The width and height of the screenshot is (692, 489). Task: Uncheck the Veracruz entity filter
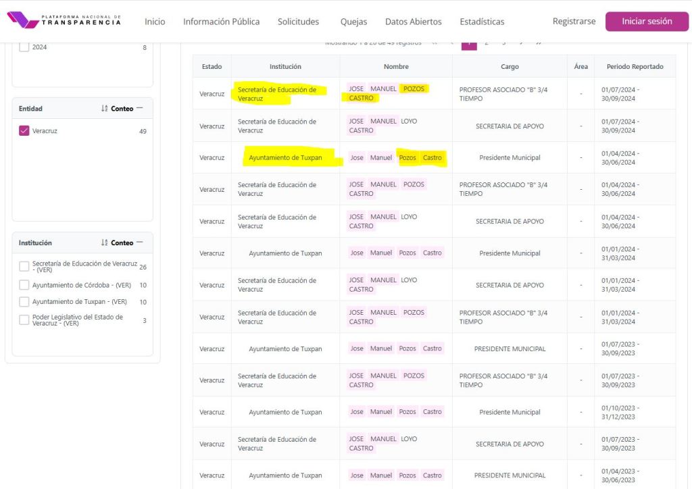pos(24,131)
